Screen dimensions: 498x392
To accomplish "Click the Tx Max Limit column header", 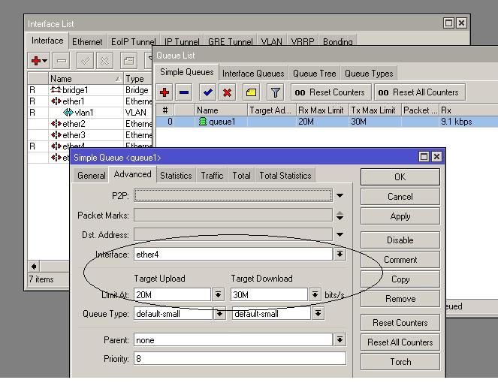I will pos(375,110).
